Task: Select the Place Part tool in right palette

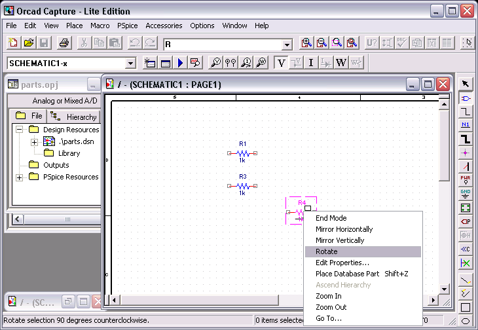Action: (466, 98)
